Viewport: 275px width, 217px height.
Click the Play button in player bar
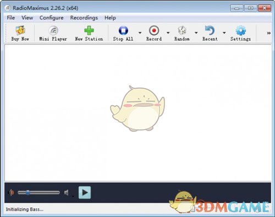pos(85,192)
